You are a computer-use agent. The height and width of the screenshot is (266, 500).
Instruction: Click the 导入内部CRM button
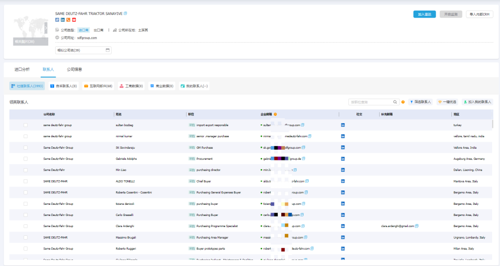point(479,14)
